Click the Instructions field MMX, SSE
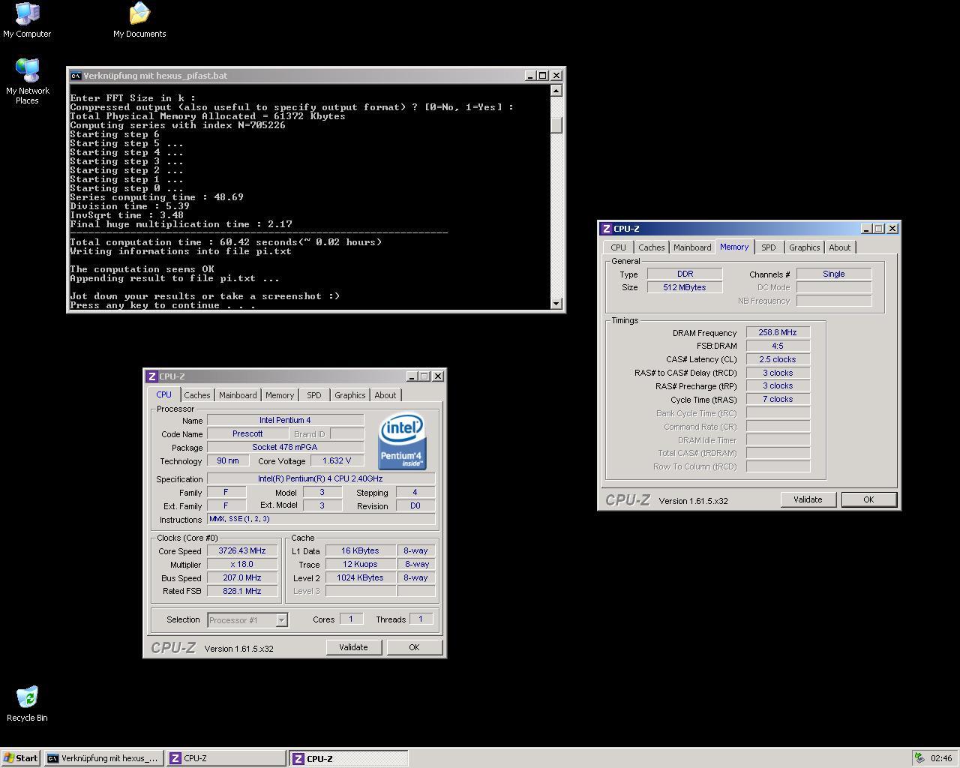This screenshot has height=768, width=960. pyautogui.click(x=320, y=519)
